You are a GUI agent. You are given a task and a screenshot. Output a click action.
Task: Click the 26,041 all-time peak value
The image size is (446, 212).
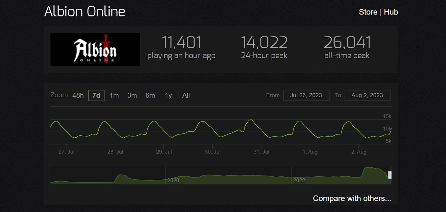tap(347, 42)
